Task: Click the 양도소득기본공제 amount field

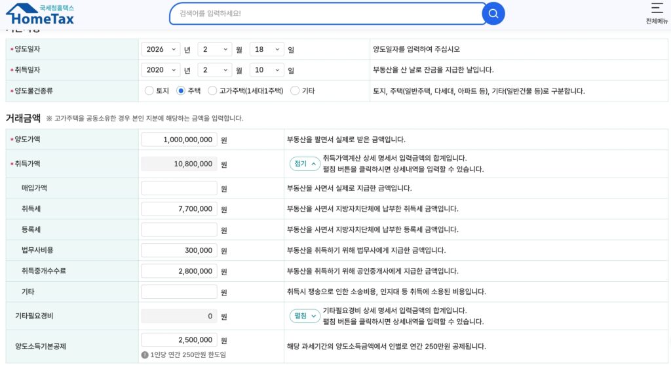Action: (179, 340)
